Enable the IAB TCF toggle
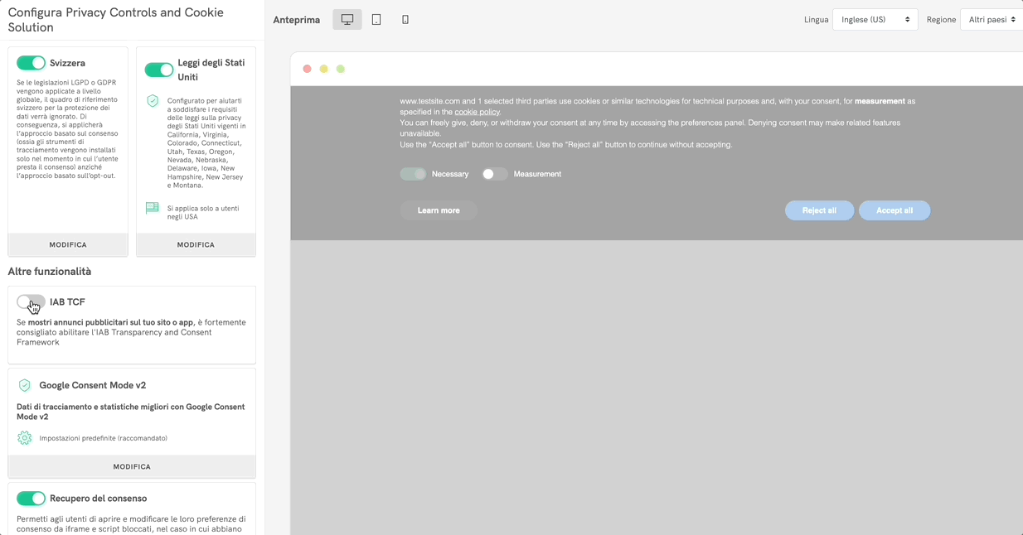Image resolution: width=1023 pixels, height=535 pixels. pos(32,302)
